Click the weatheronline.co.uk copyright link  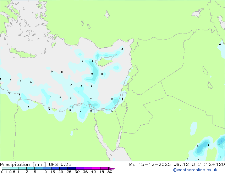click(x=195, y=170)
